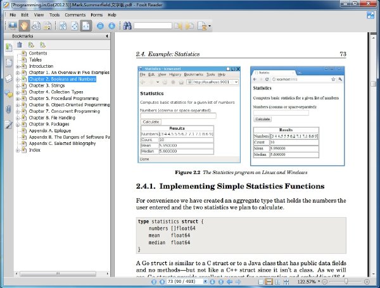Click the blue Zoom Out toolbar icon
380x288 pixels.
(100, 26)
